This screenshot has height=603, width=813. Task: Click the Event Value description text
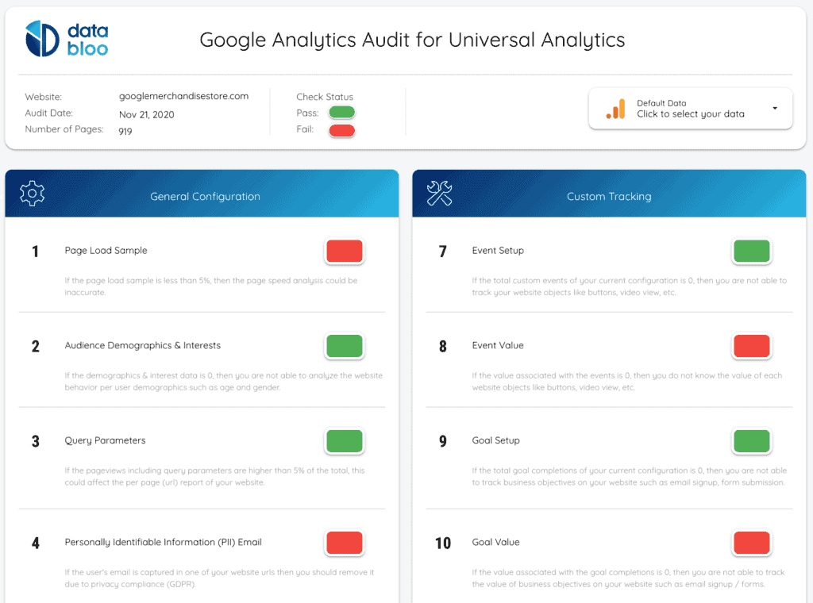pos(627,382)
